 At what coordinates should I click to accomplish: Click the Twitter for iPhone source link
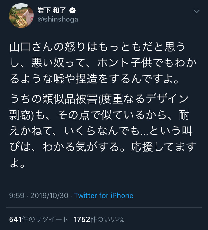104,195
